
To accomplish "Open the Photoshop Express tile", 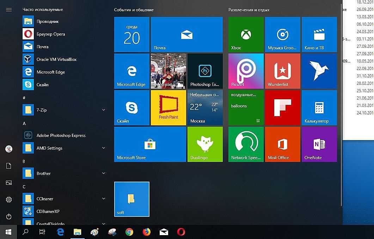I will pyautogui.click(x=205, y=71).
